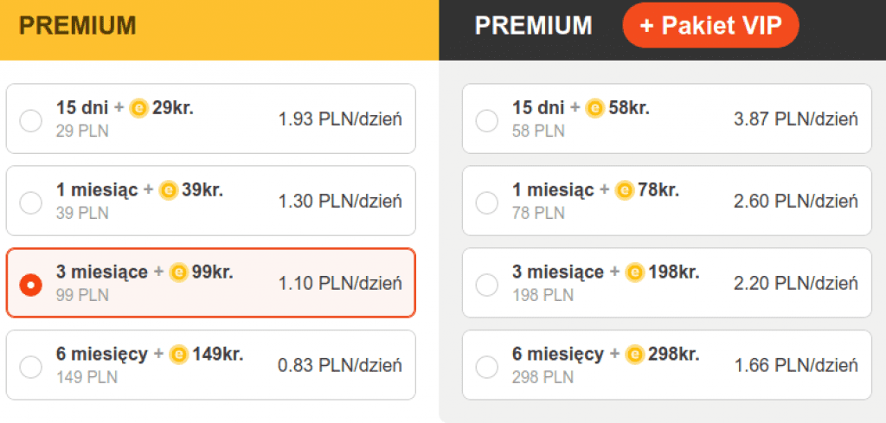Select VIP 6 miesięcy 298 PLN radio

tap(487, 367)
